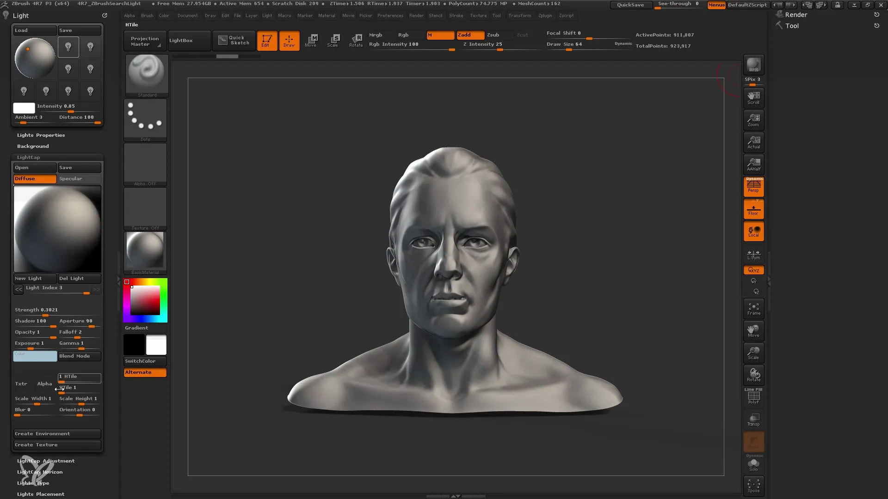Open the Texture Off selector
Image resolution: width=888 pixels, height=499 pixels.
[x=145, y=209]
